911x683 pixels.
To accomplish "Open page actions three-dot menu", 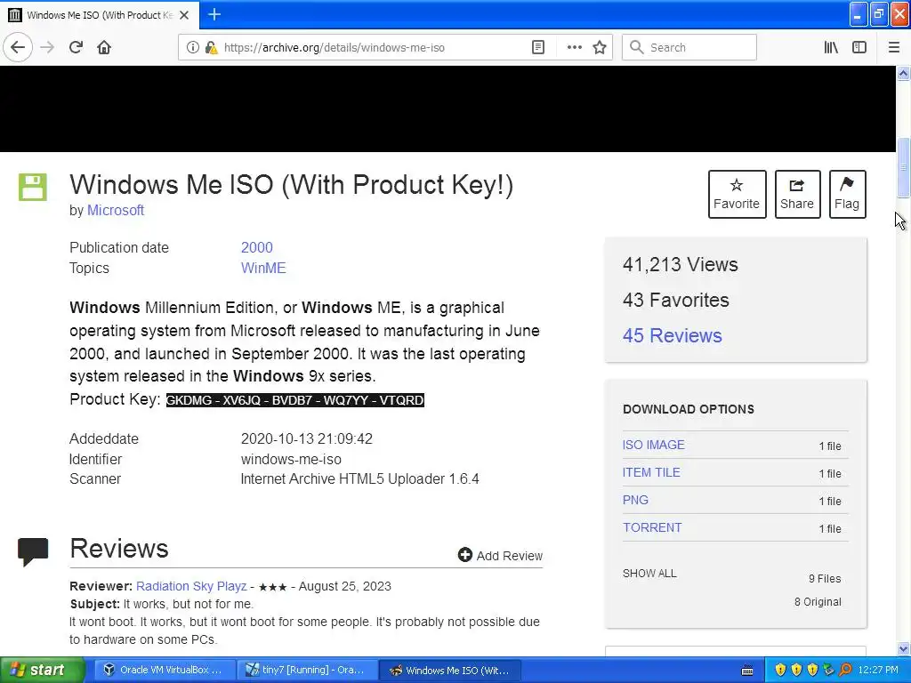I will click(x=574, y=47).
